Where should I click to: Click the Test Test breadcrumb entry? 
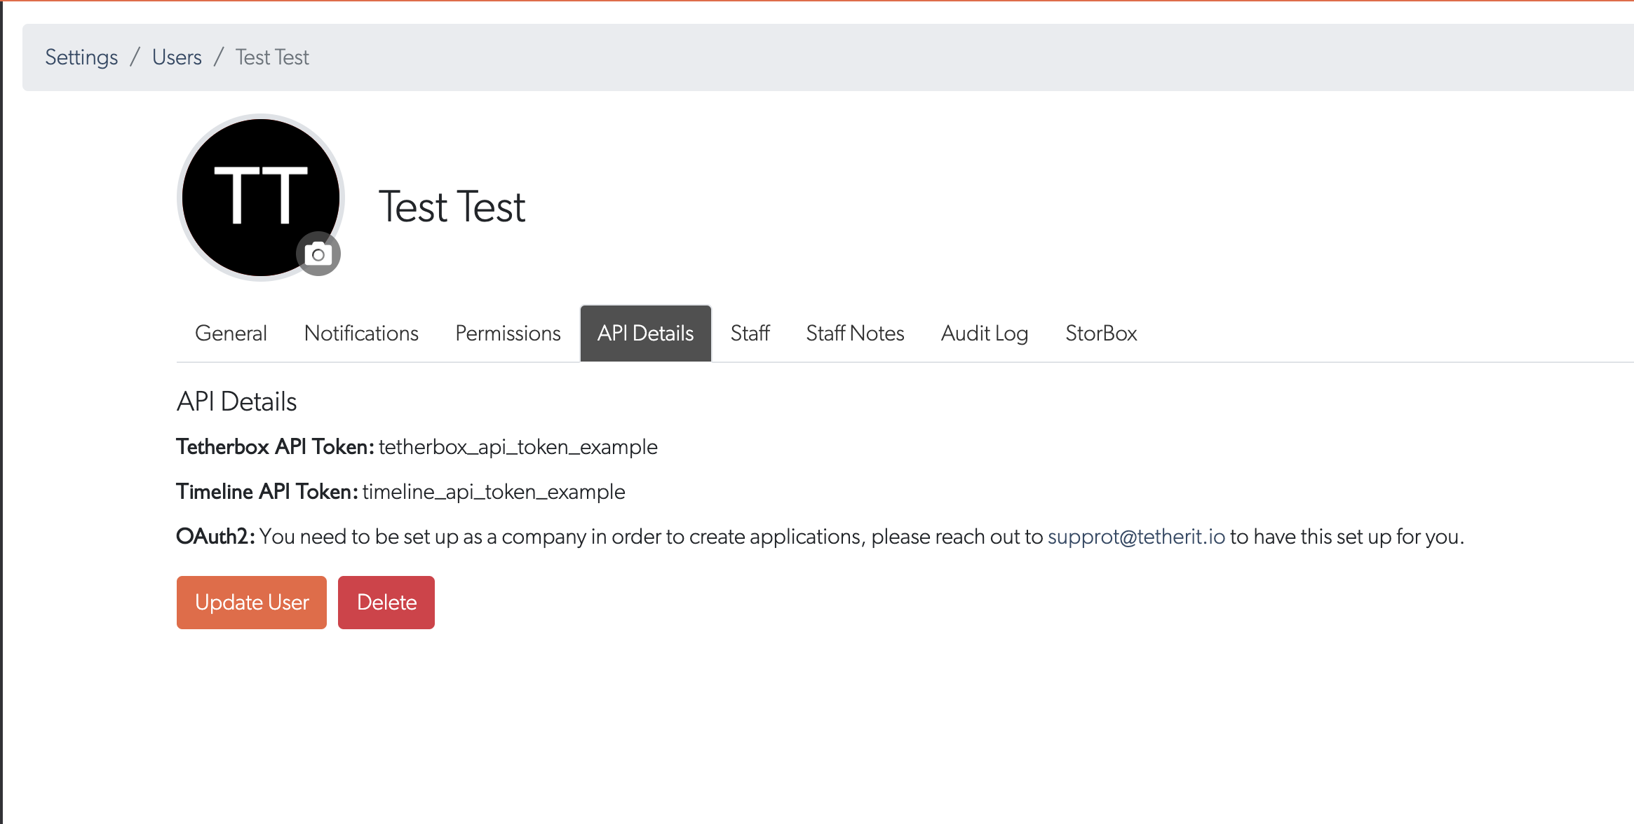pyautogui.click(x=271, y=57)
